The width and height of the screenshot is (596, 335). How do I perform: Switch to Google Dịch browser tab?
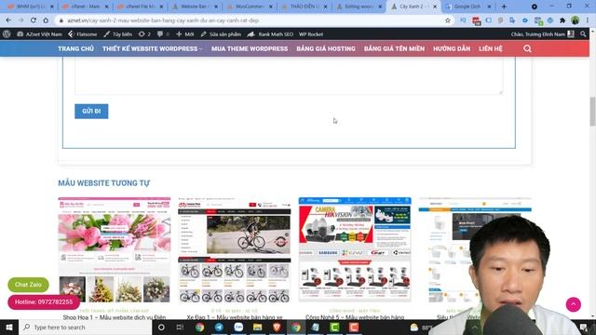[x=468, y=7]
